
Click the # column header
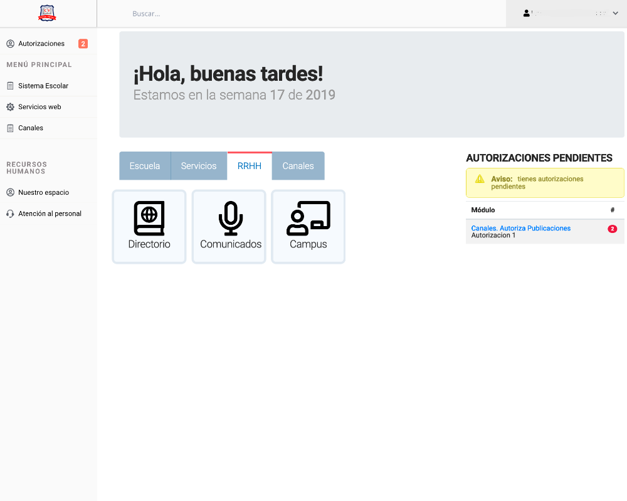click(612, 210)
